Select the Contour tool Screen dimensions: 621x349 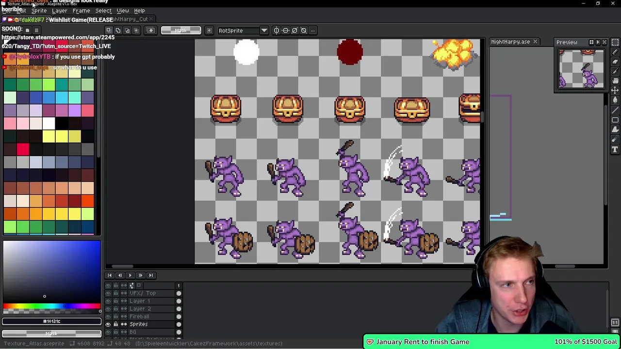tap(615, 129)
